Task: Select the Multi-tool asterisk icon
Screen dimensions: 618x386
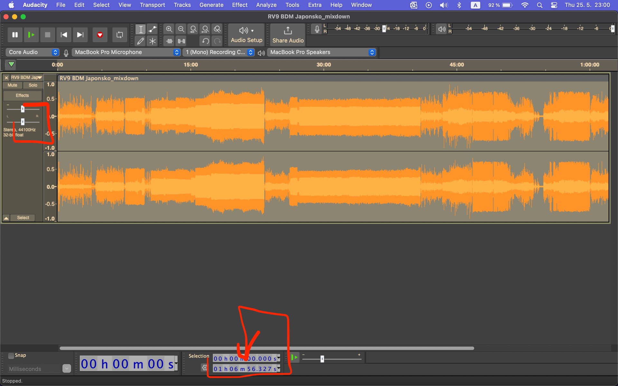Action: click(152, 41)
